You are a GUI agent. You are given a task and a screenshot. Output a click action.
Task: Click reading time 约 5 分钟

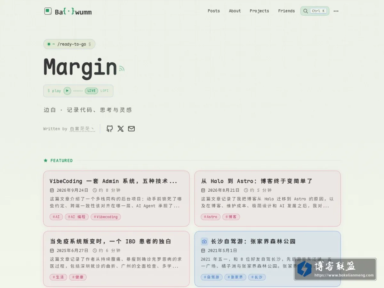[261, 190]
